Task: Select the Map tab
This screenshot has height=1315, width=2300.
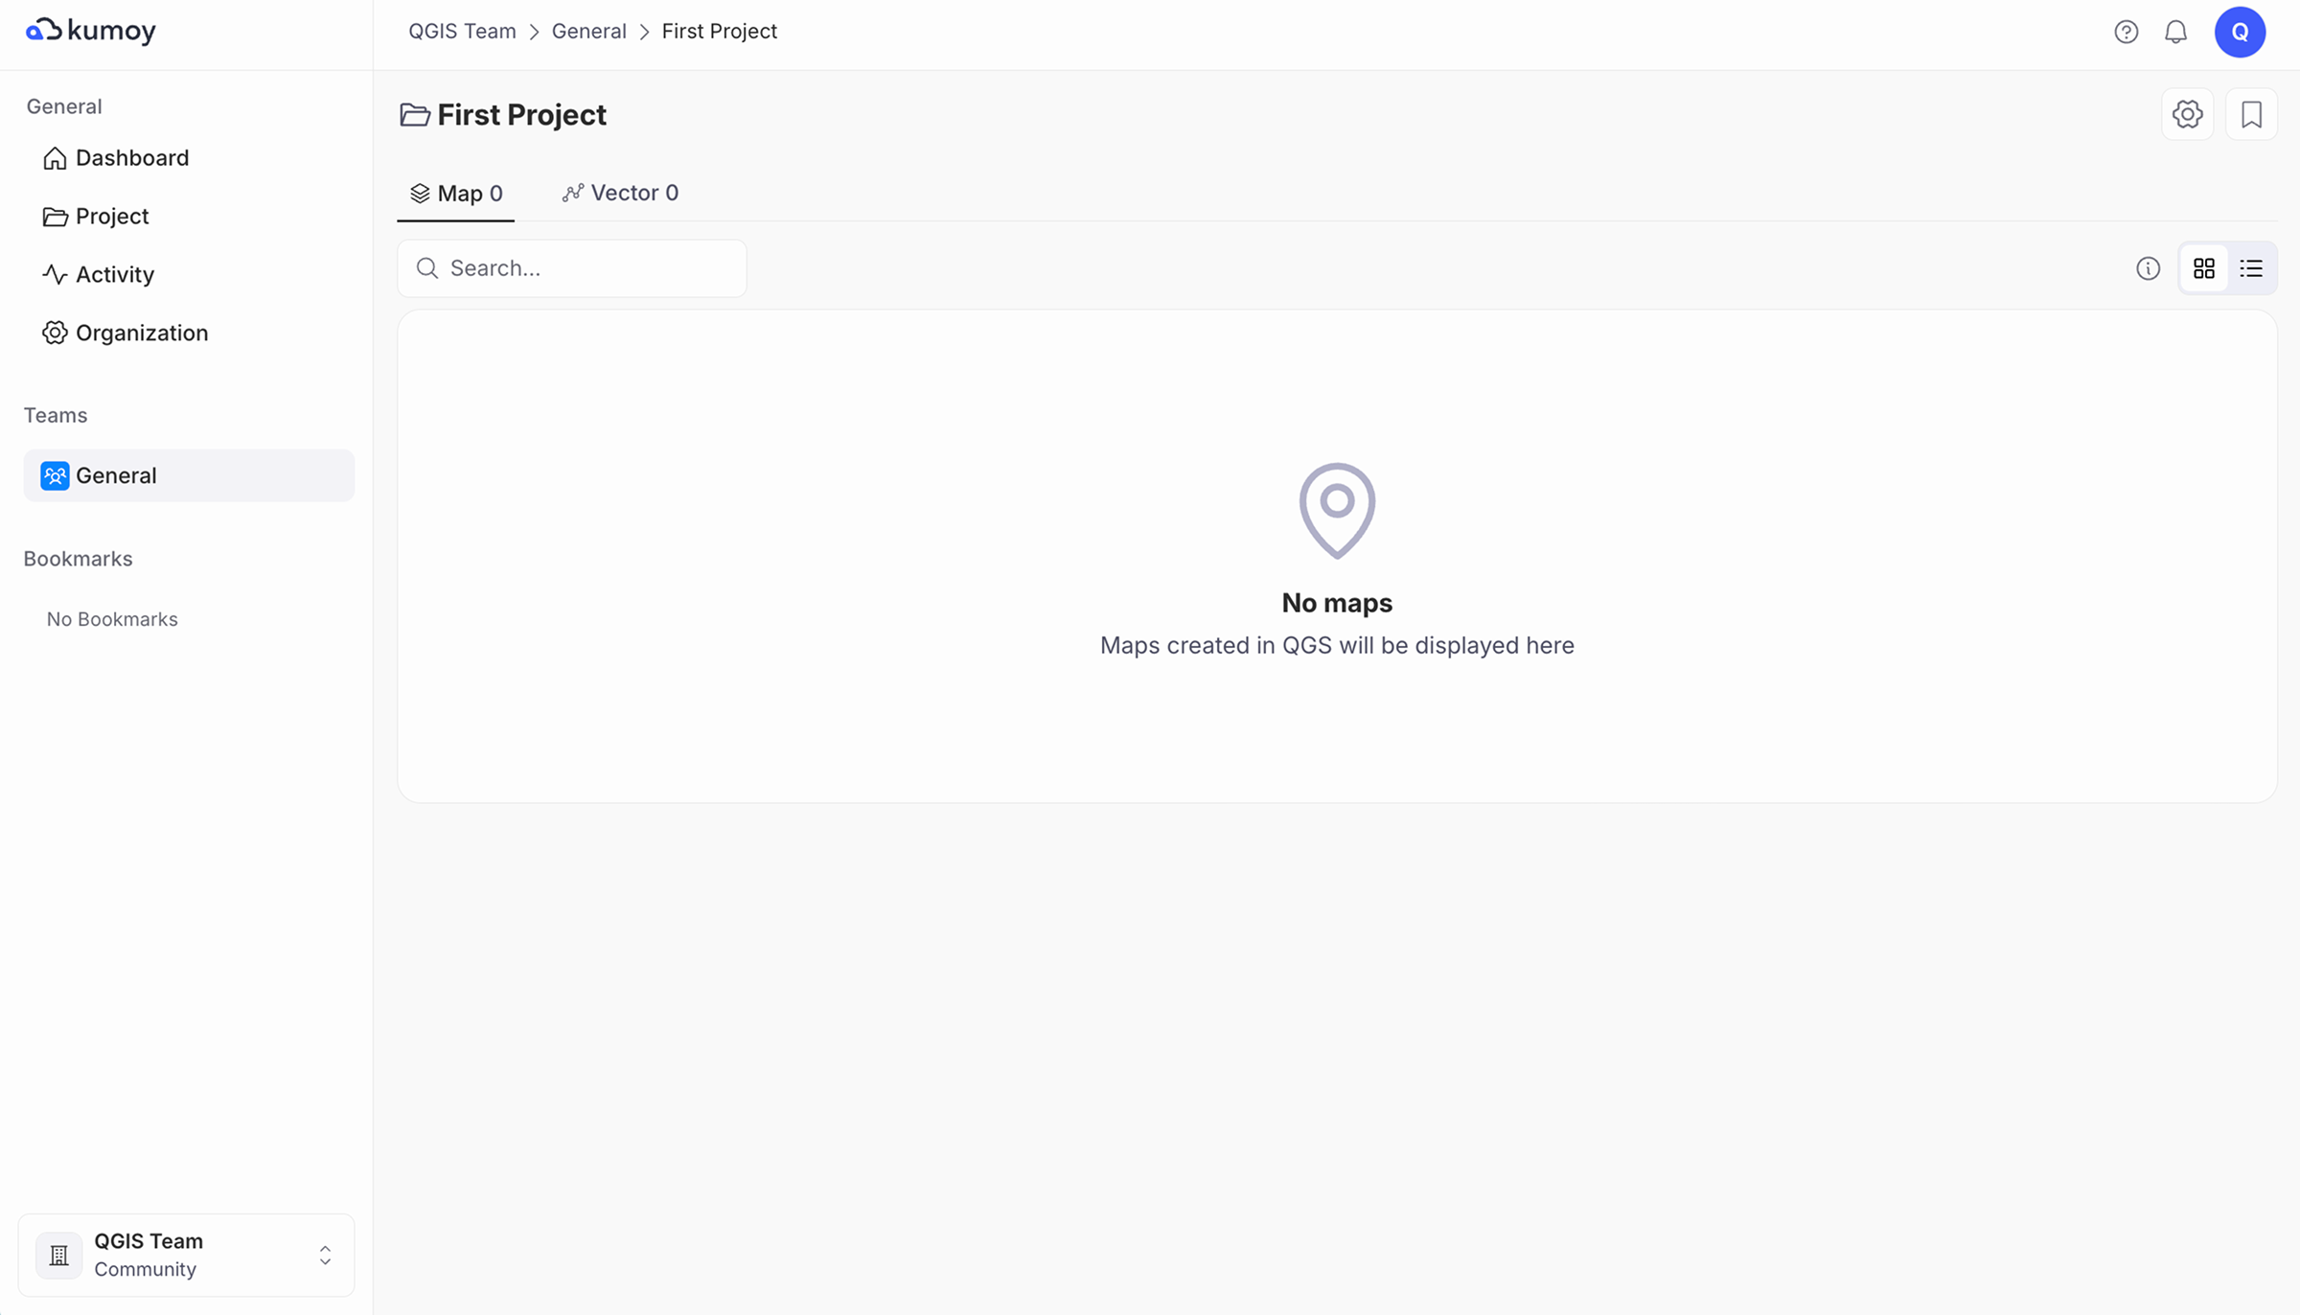Action: coord(456,194)
